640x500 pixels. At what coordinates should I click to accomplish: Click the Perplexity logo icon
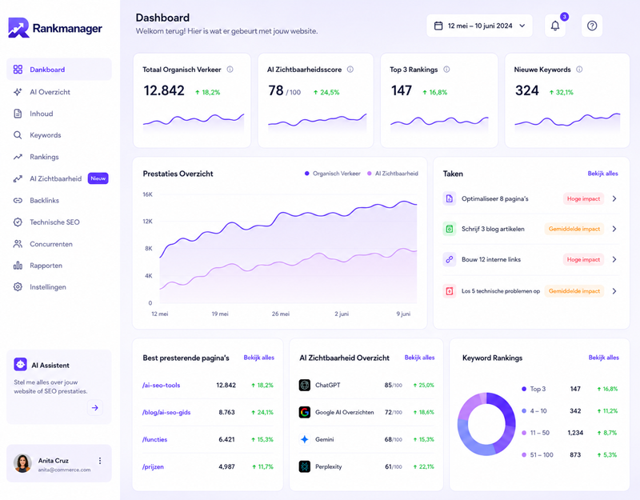(x=305, y=466)
